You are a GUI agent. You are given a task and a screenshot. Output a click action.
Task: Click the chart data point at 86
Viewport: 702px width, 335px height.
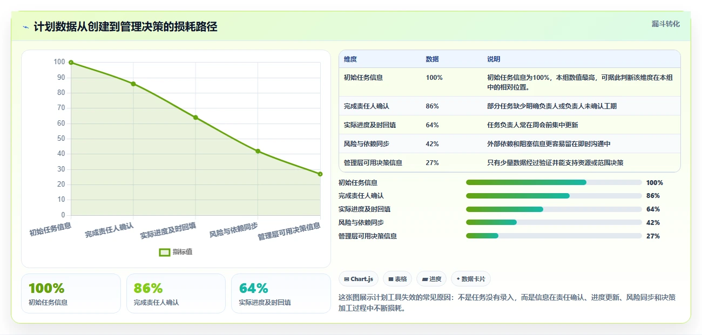(133, 84)
